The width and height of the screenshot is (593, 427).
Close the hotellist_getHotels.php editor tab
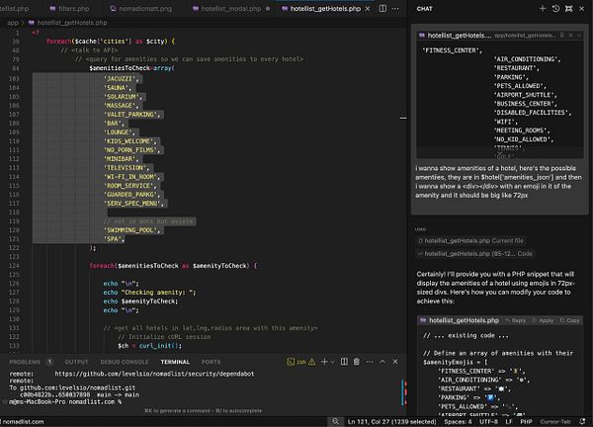[x=368, y=8]
